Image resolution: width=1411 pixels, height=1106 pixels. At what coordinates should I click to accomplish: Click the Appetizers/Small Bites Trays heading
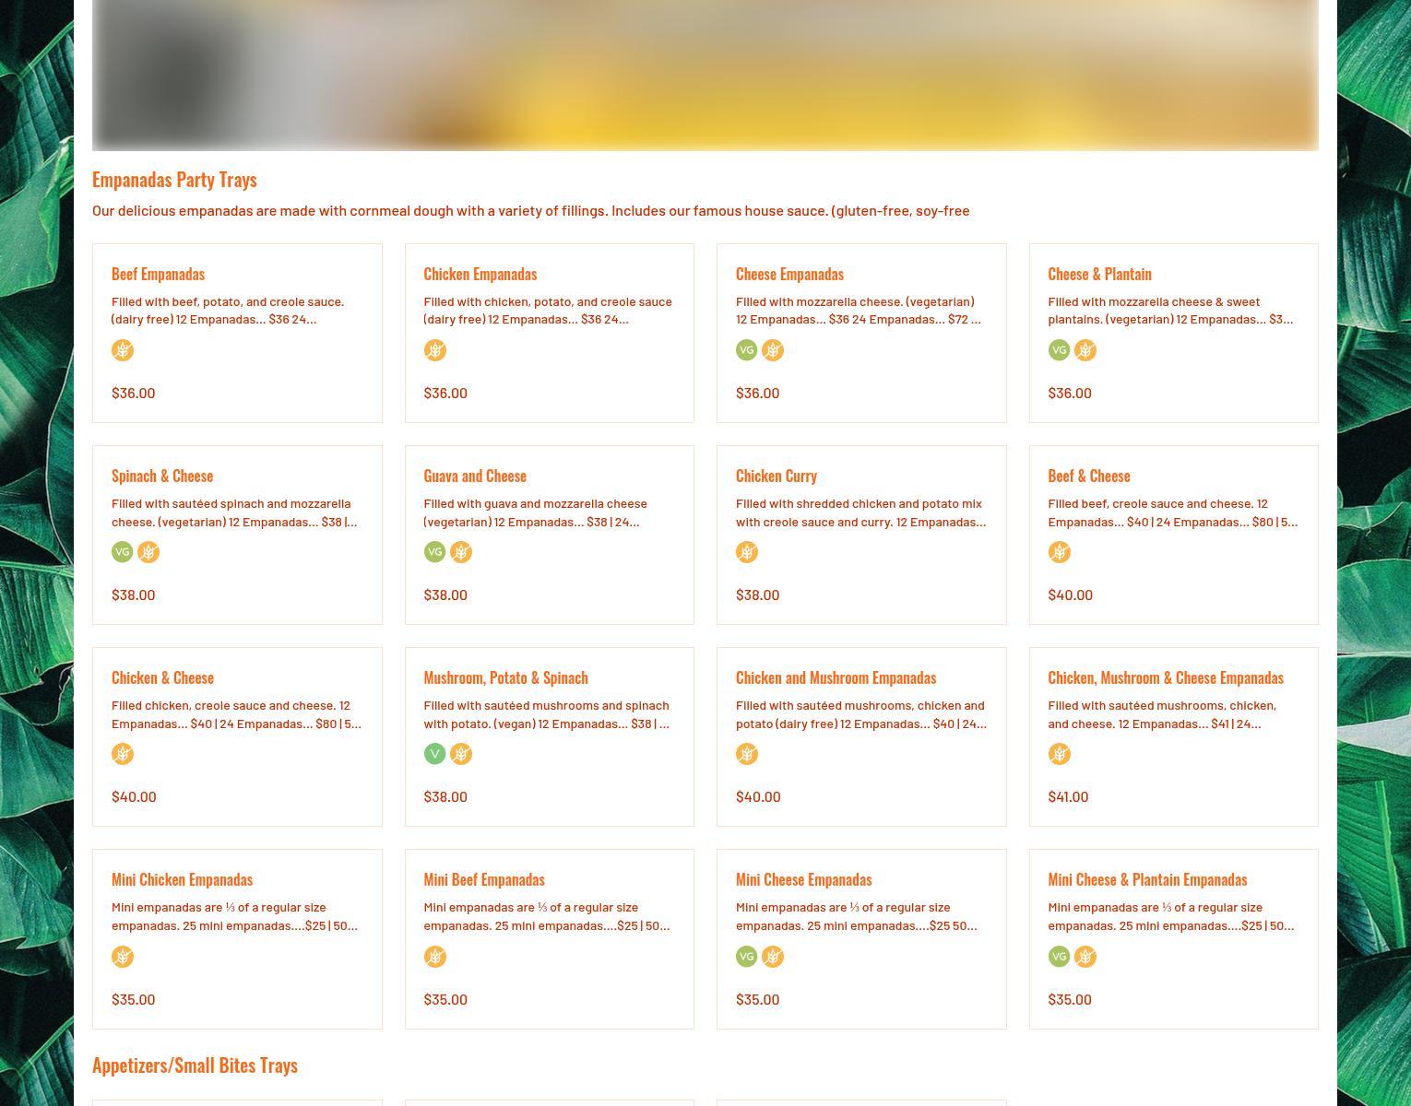[195, 1065]
